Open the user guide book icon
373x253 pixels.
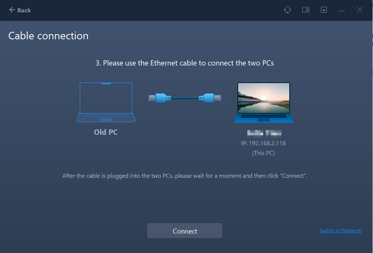[x=306, y=10]
